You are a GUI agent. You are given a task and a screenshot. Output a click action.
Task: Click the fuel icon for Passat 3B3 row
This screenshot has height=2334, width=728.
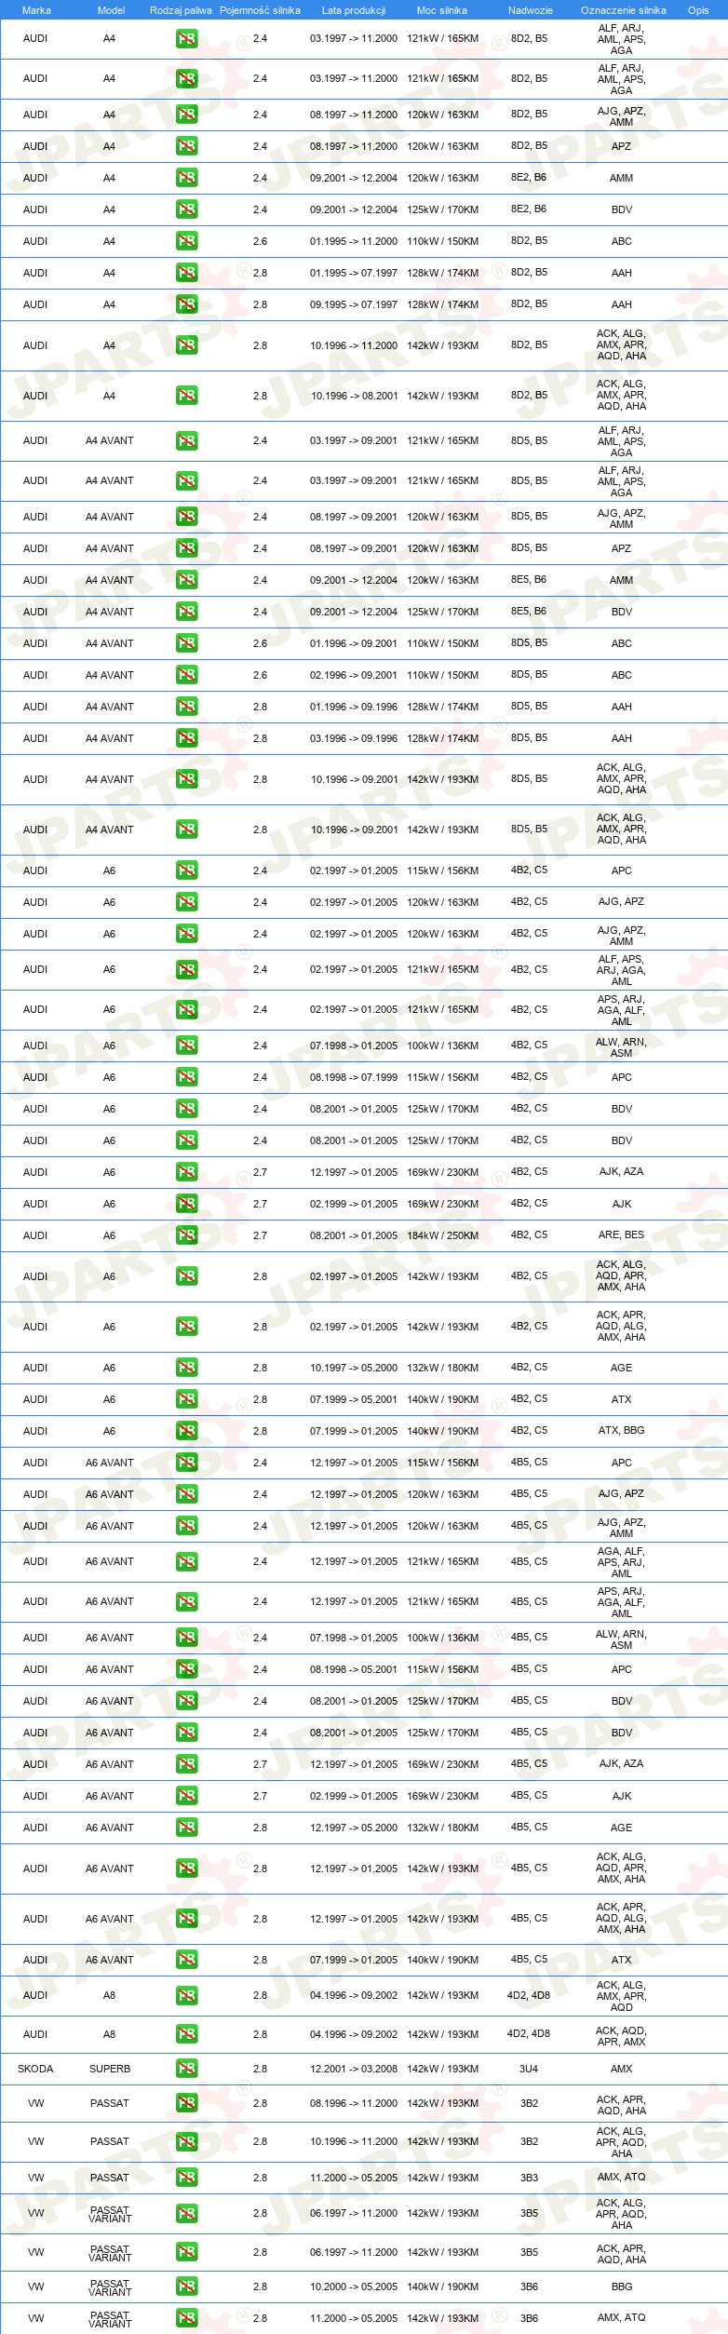186,2178
